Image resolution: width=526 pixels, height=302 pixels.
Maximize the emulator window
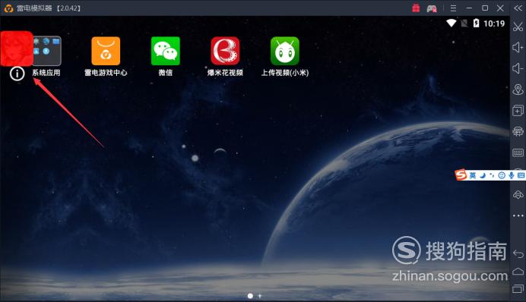485,8
